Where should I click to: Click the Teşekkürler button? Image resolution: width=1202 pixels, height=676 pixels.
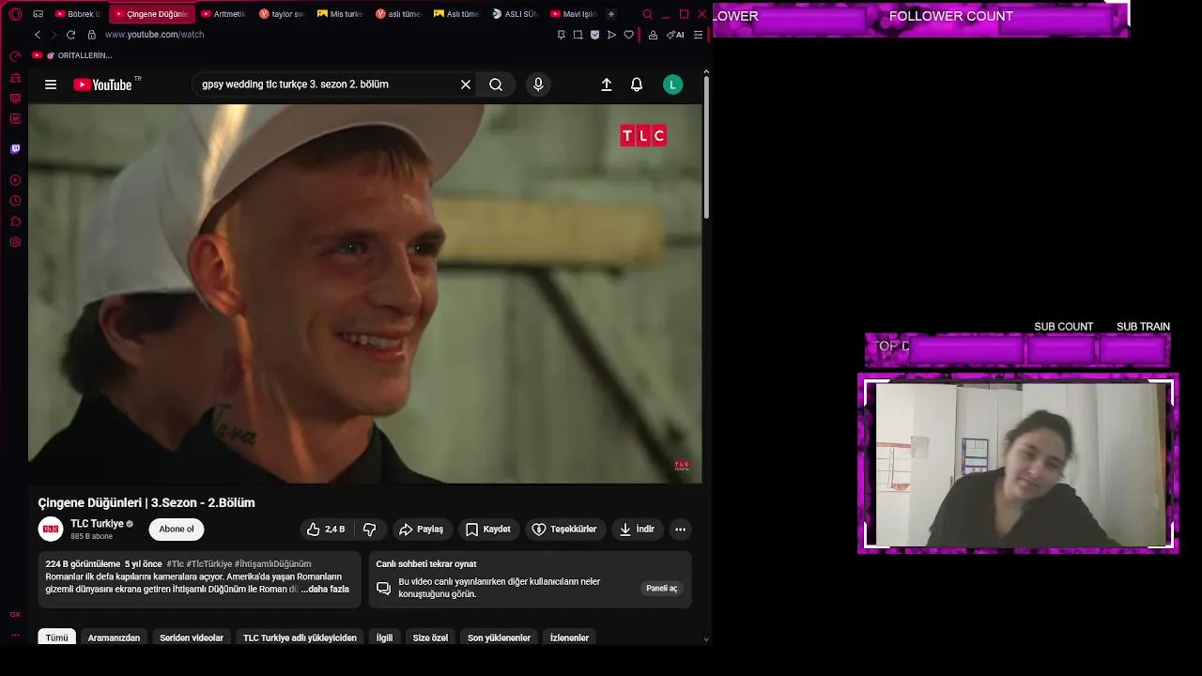click(564, 530)
